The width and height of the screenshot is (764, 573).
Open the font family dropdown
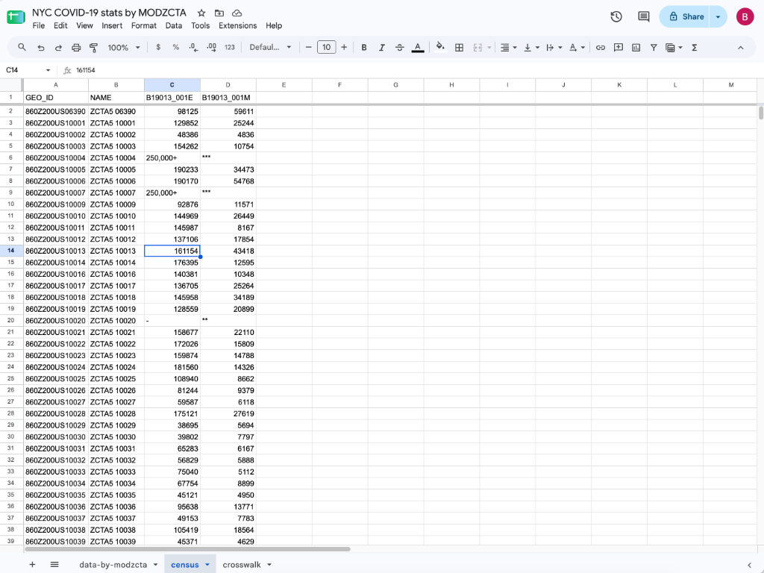pyautogui.click(x=270, y=47)
